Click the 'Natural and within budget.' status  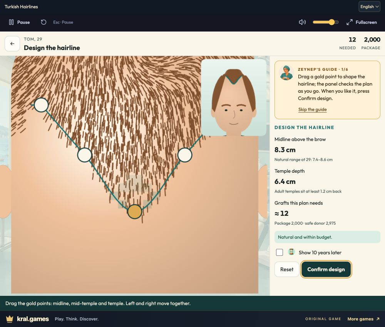click(x=327, y=237)
